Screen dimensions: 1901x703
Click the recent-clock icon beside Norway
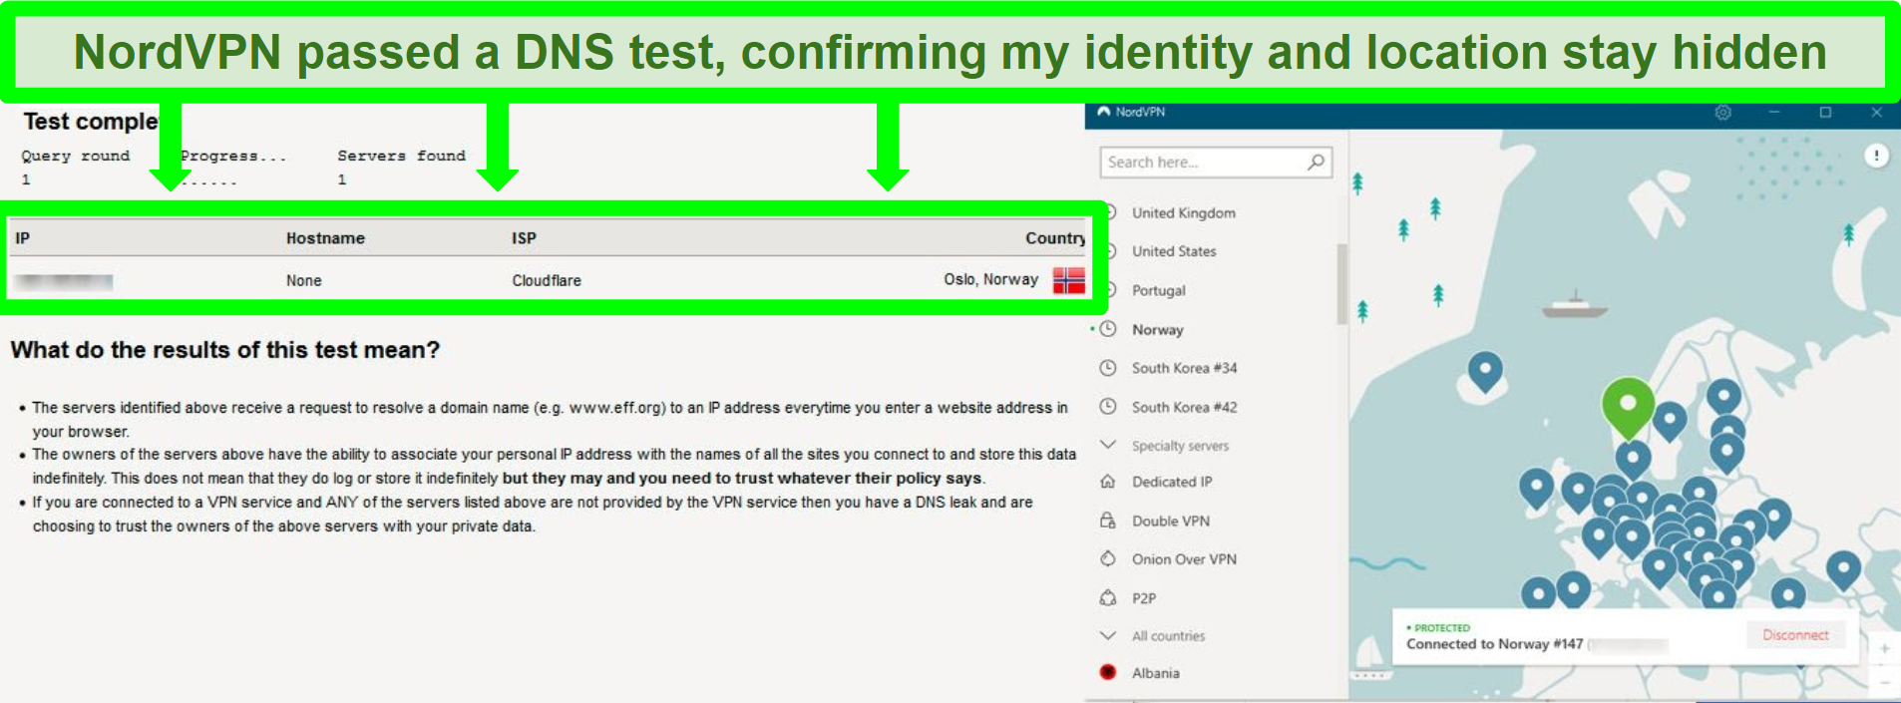point(1107,329)
